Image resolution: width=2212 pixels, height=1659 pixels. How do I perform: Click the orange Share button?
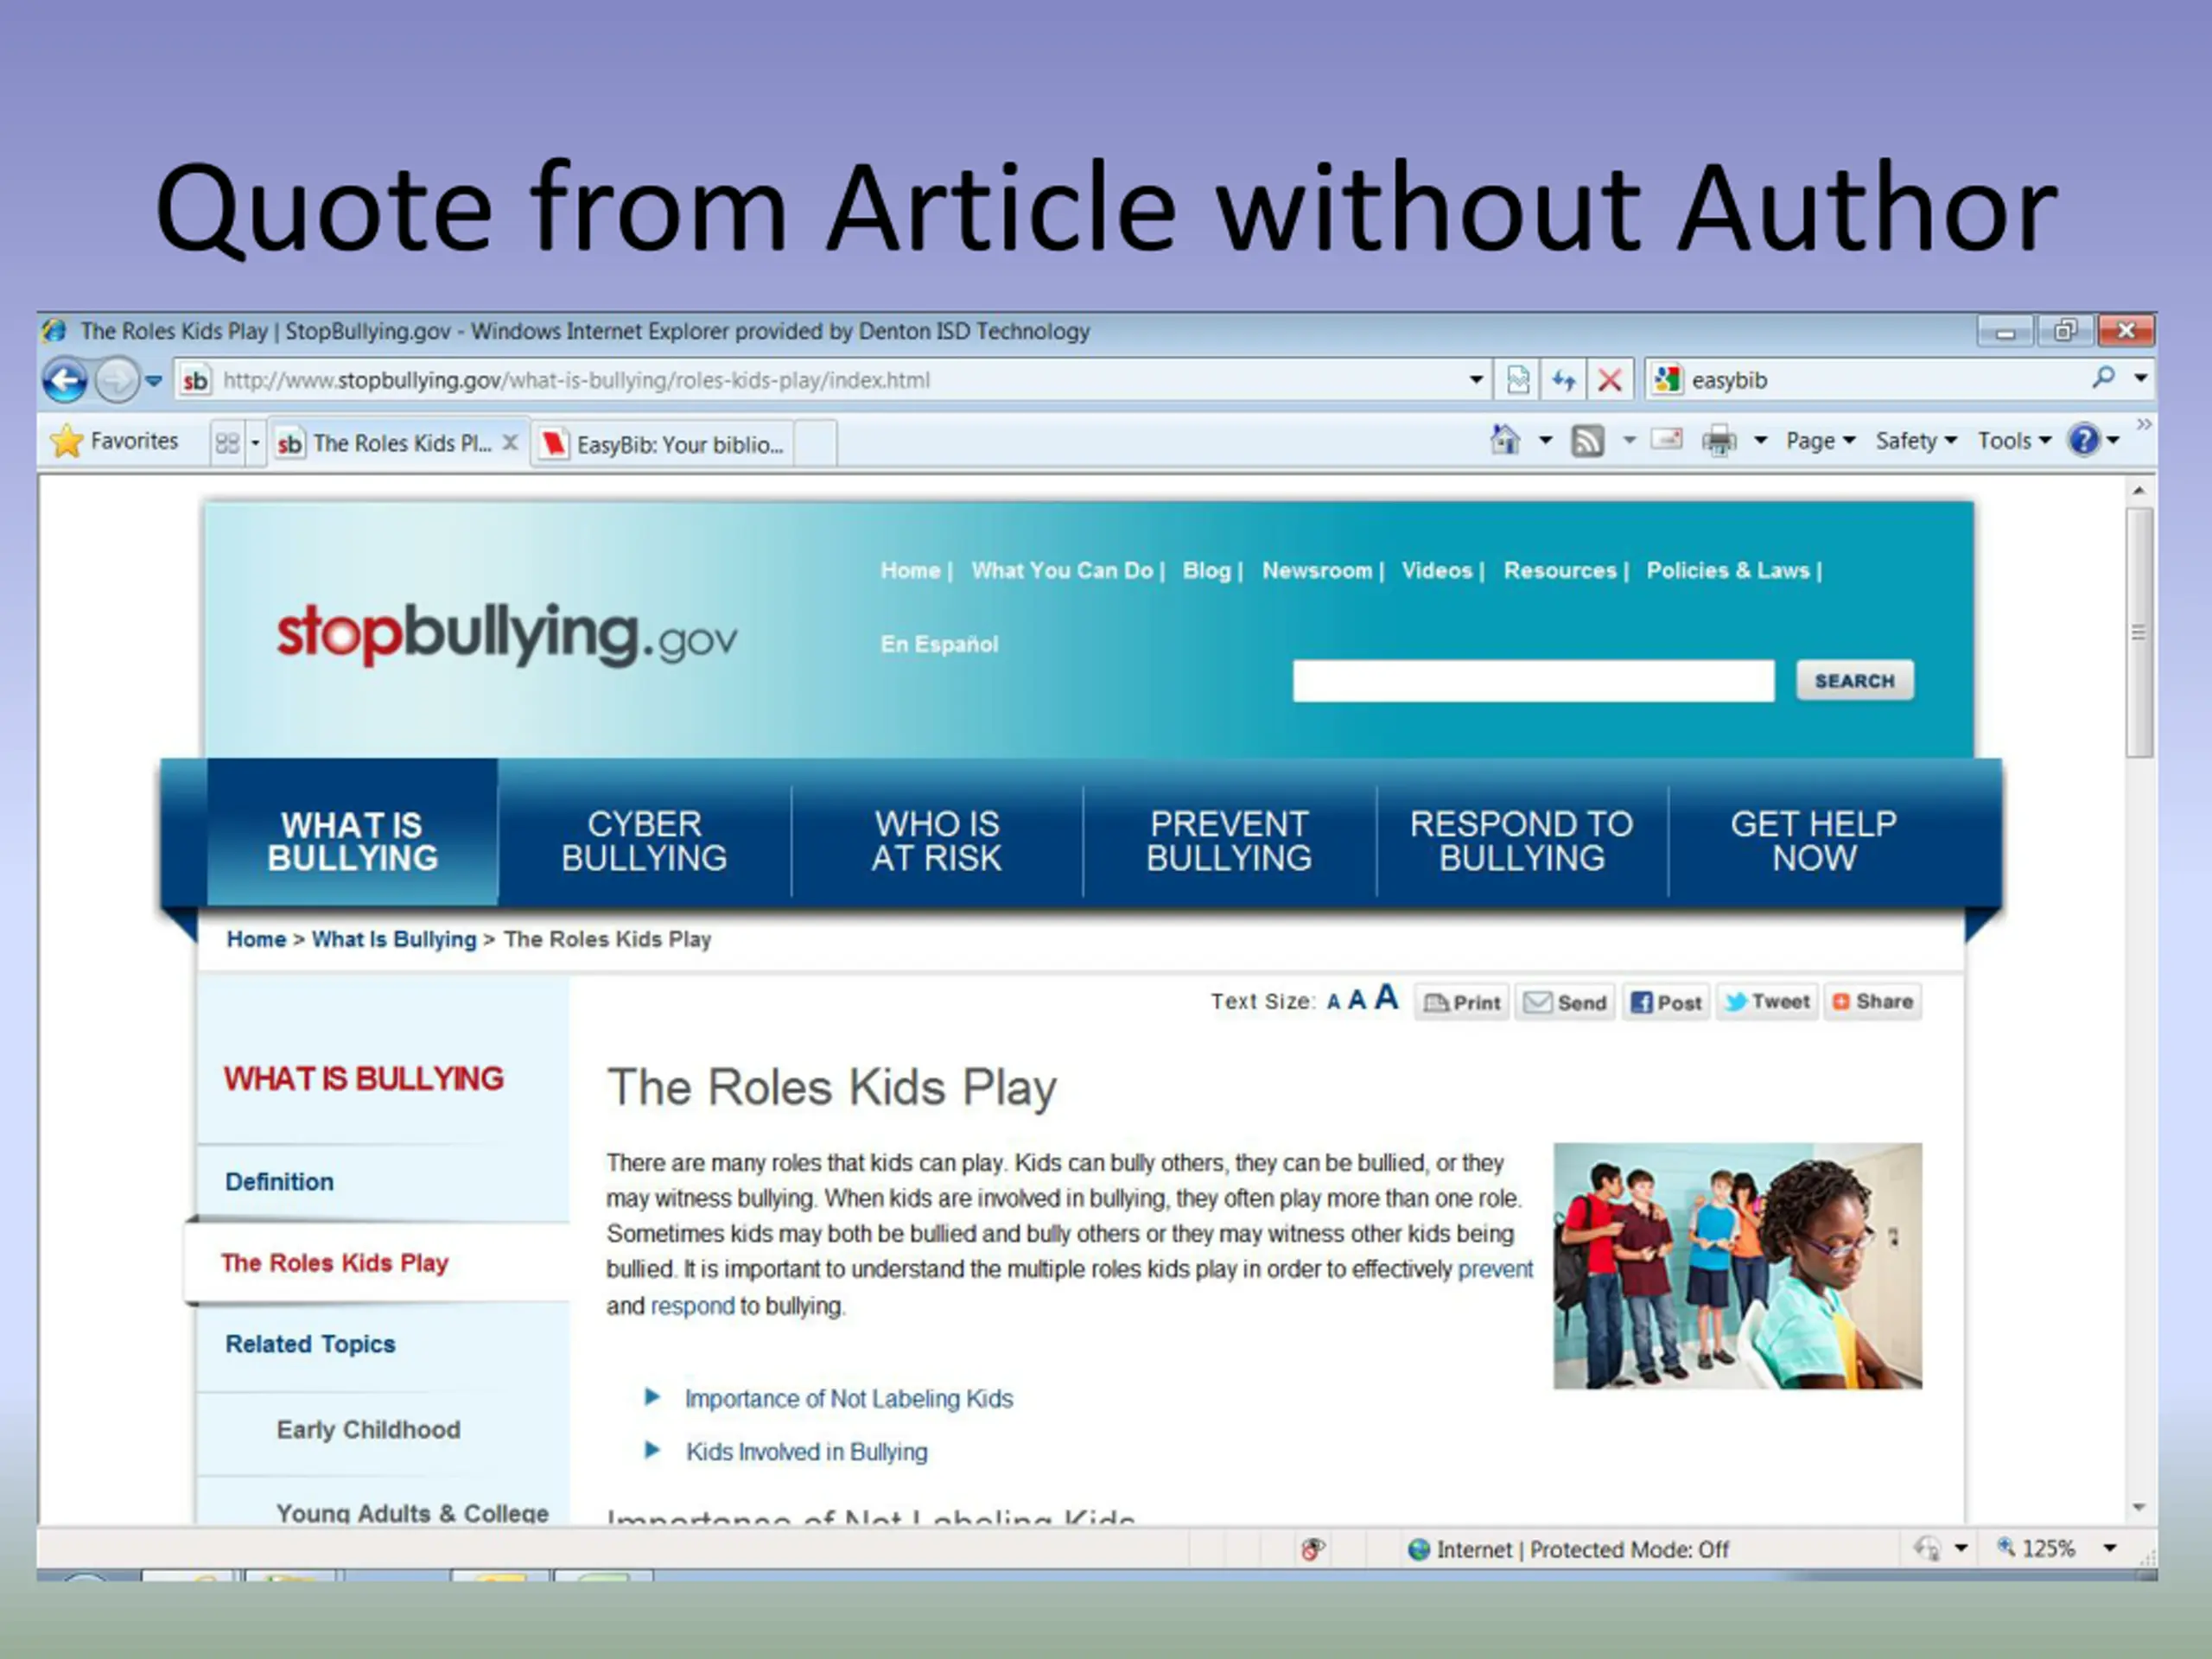[1873, 1001]
